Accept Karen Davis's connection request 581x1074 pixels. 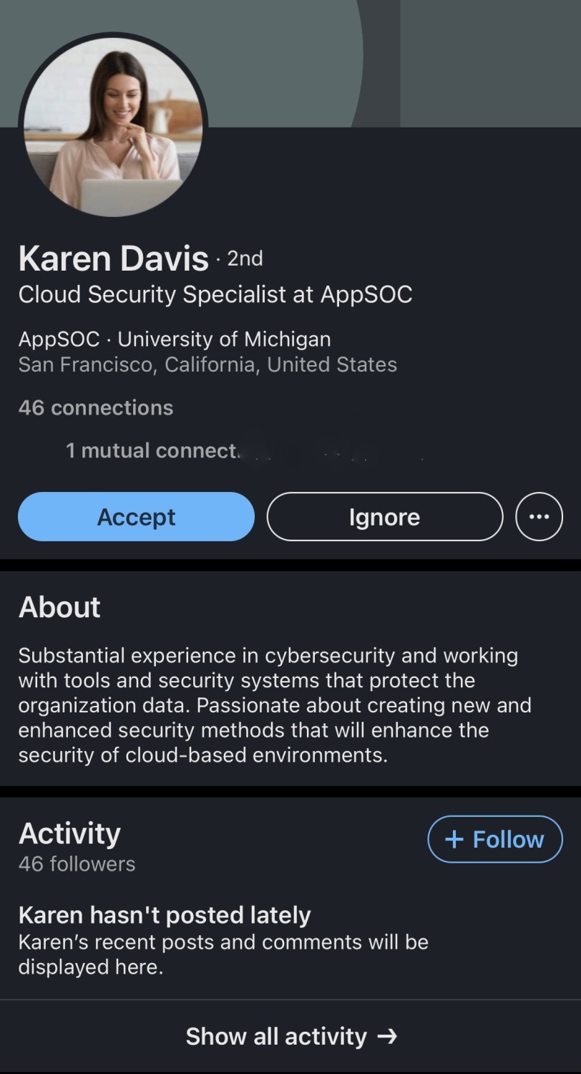pyautogui.click(x=136, y=516)
